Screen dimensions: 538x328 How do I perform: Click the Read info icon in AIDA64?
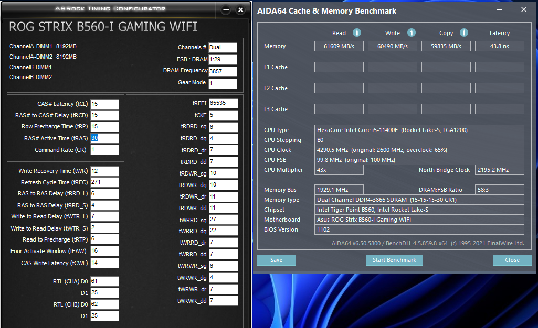[x=357, y=32]
